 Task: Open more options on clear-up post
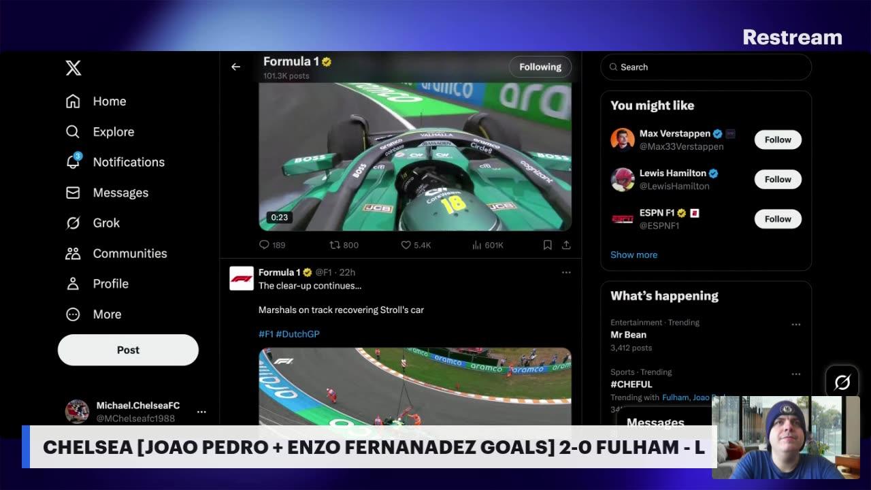566,272
